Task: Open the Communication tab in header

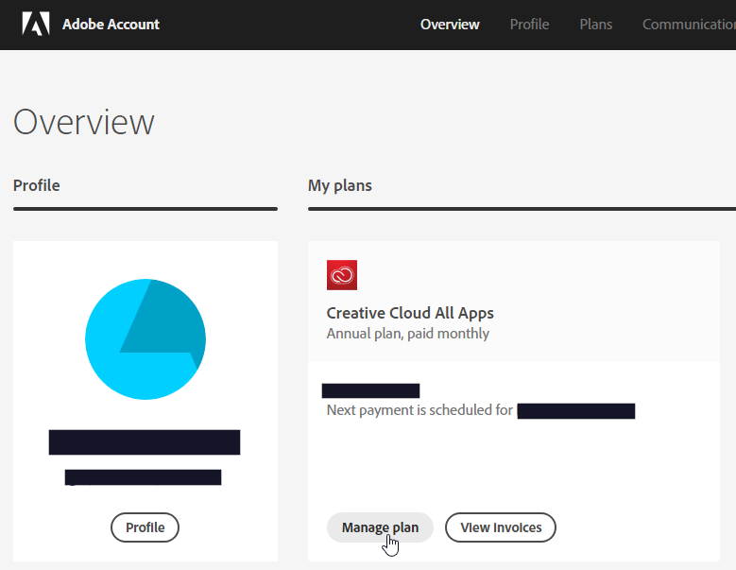Action: point(689,25)
